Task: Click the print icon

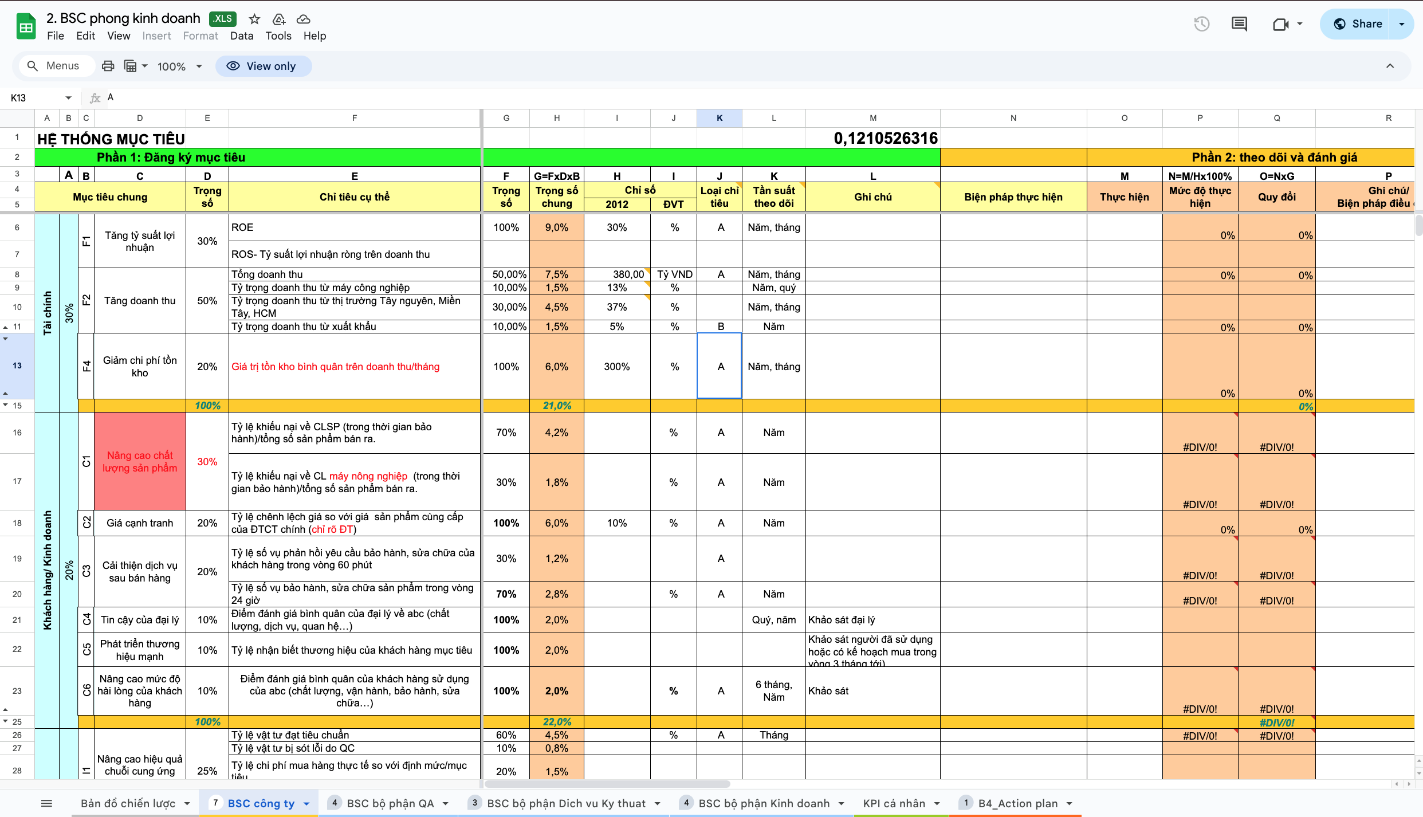Action: click(108, 66)
